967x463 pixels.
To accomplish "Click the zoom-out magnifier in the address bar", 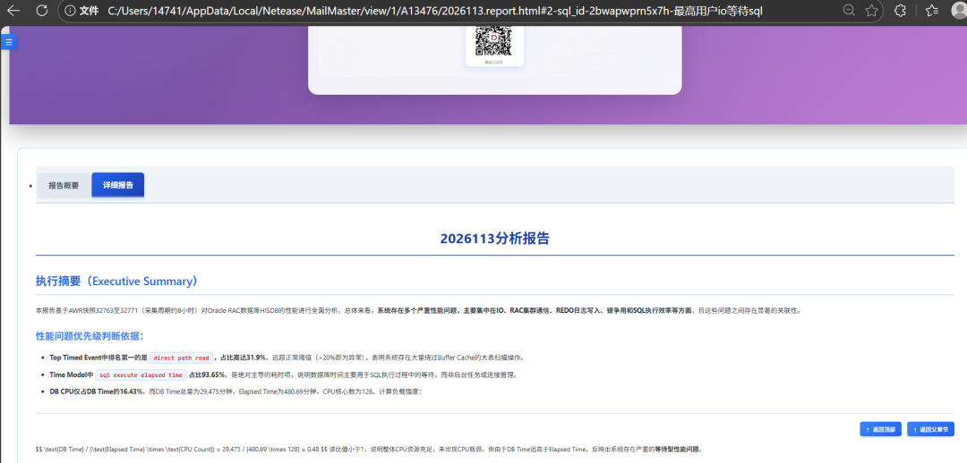I will point(849,11).
